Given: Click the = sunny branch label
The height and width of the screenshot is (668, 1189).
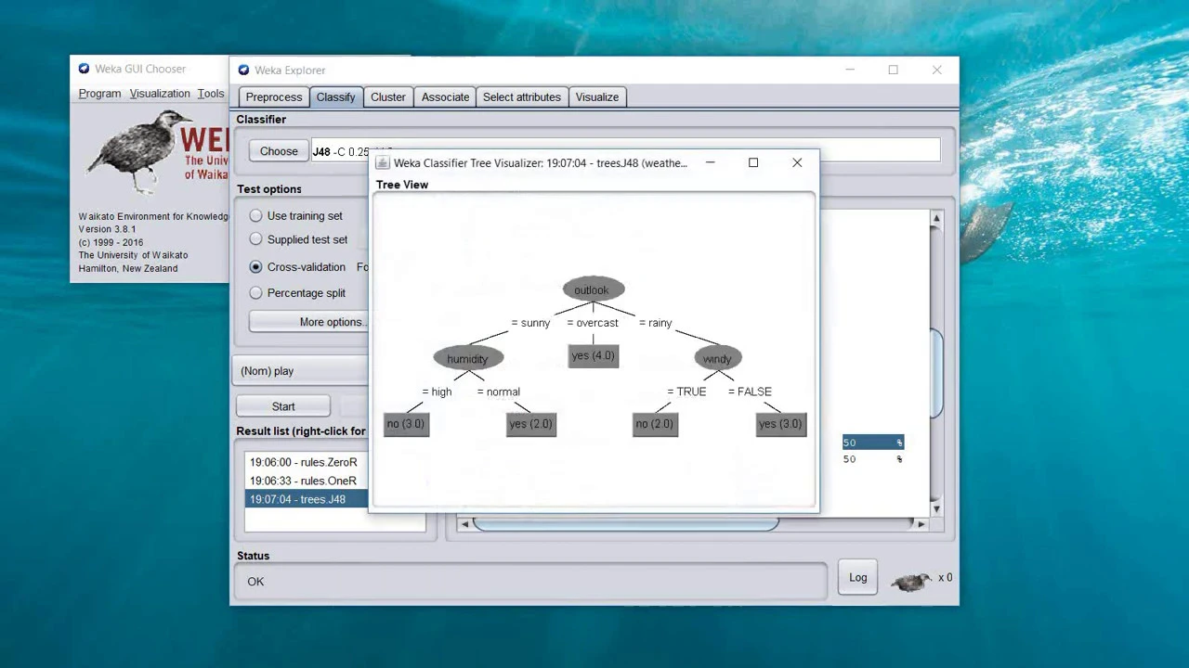Looking at the screenshot, I should click(530, 323).
